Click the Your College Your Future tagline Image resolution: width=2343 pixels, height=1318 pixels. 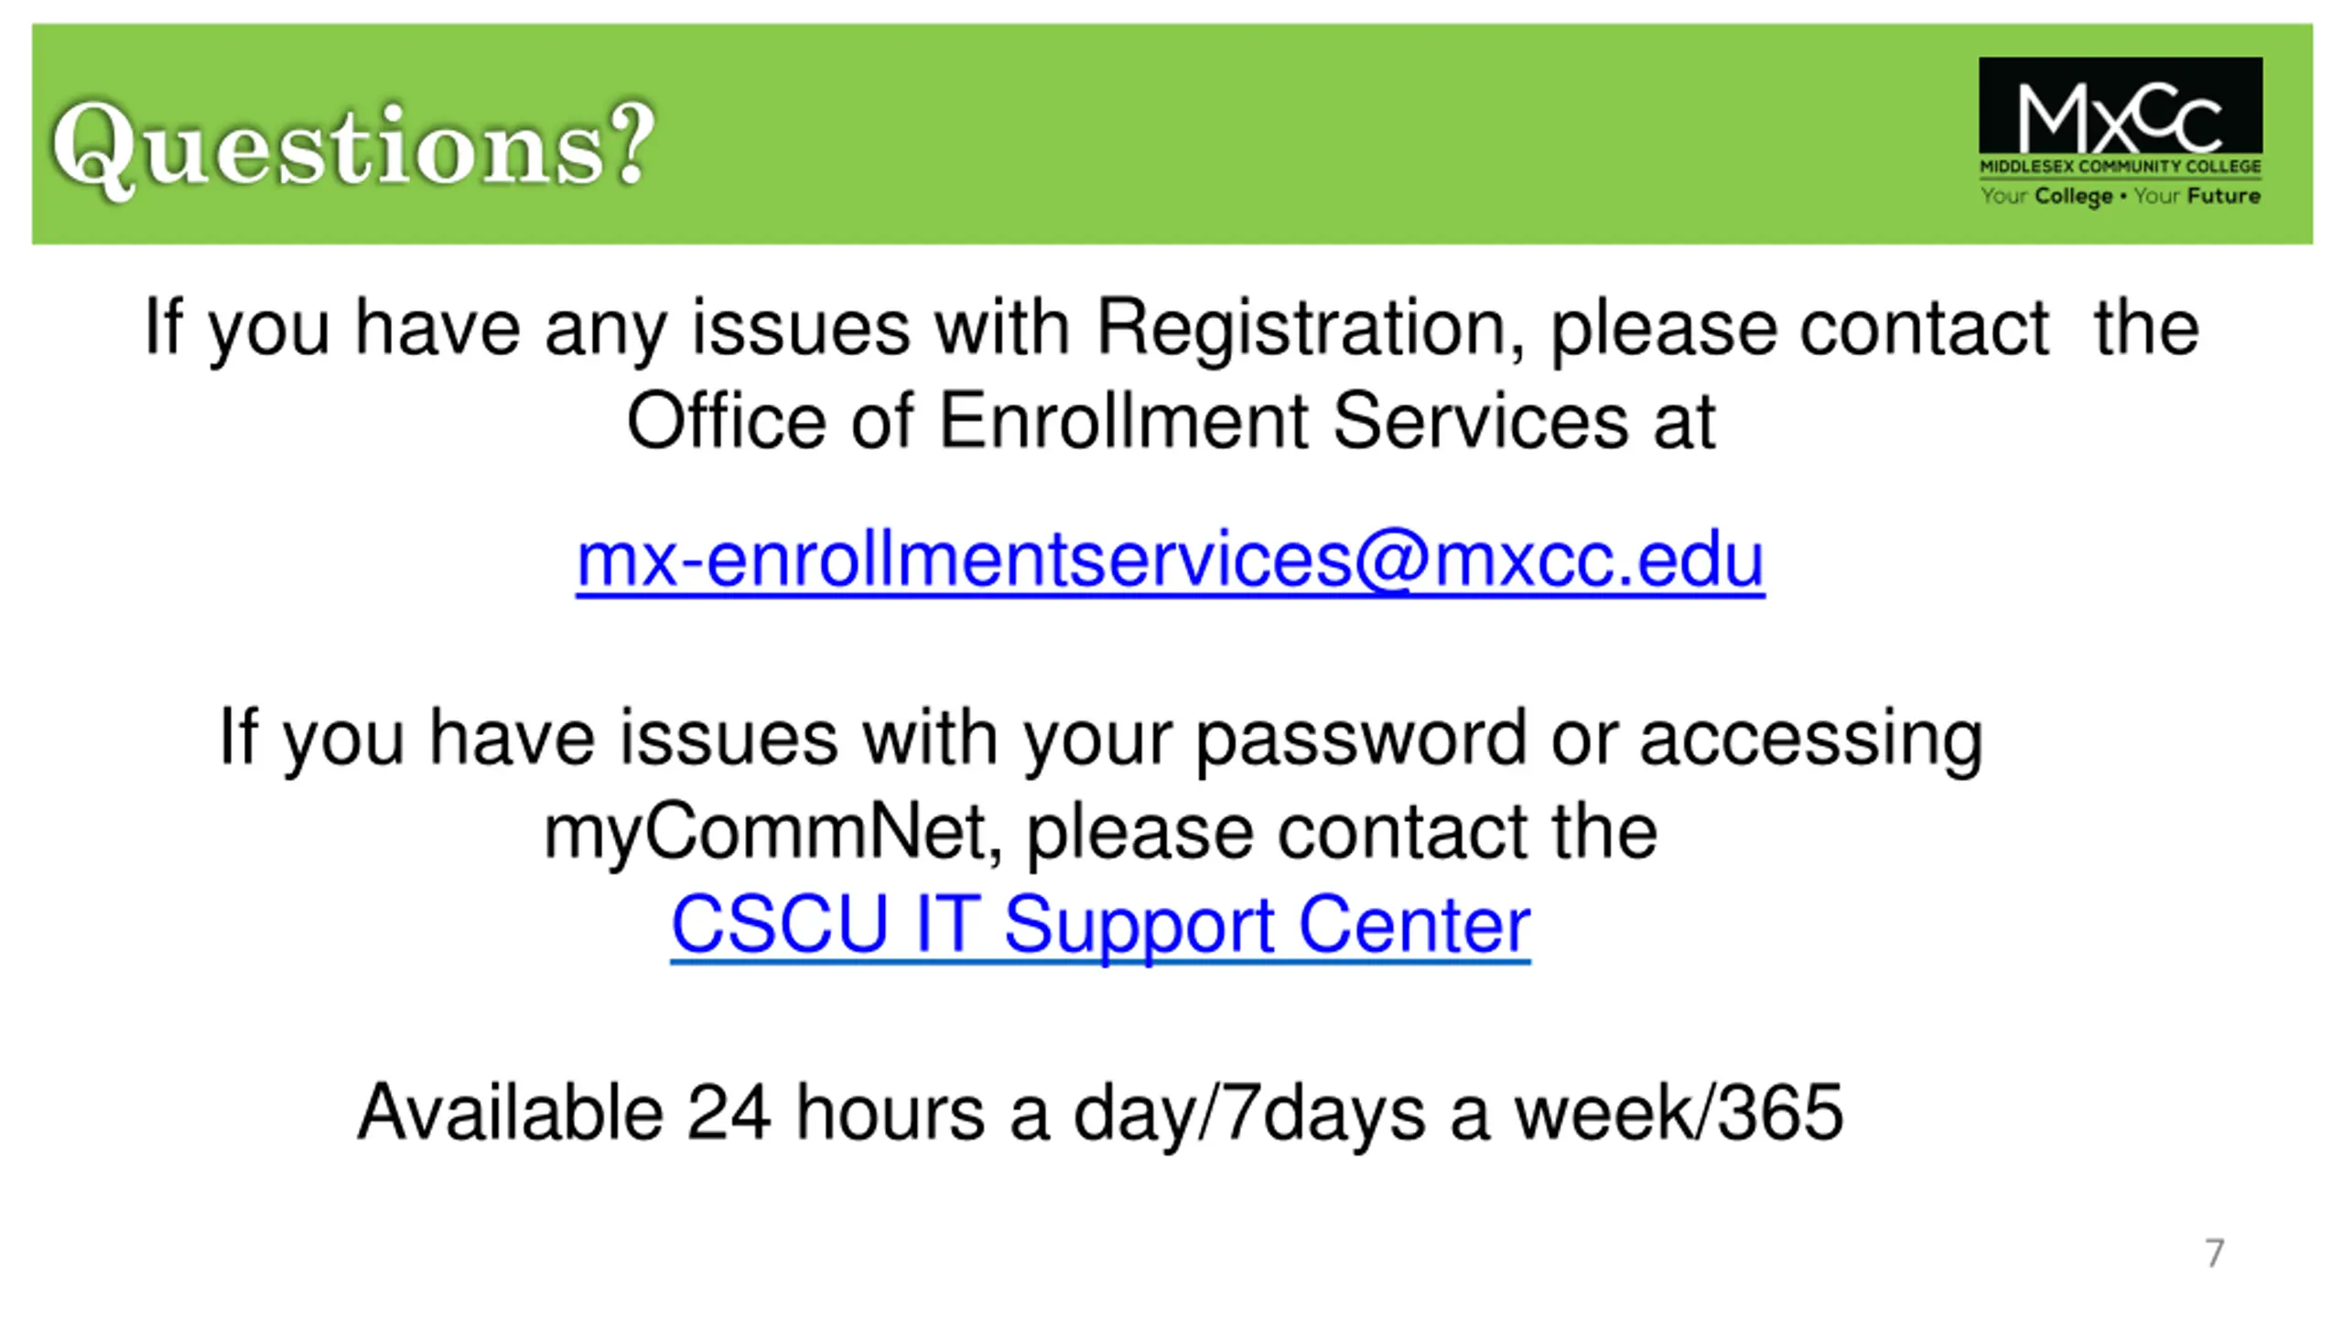pos(2121,196)
